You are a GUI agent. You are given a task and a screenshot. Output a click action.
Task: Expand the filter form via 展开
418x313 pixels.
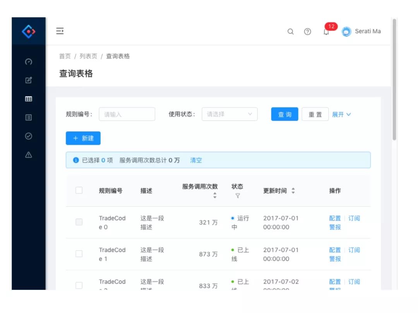click(341, 115)
